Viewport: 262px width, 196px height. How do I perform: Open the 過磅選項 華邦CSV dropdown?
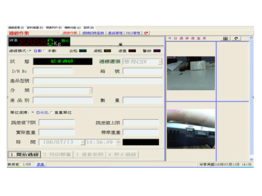[x=160, y=62]
